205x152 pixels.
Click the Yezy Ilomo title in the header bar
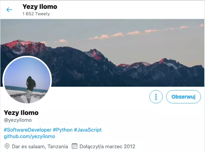pyautogui.click(x=40, y=7)
